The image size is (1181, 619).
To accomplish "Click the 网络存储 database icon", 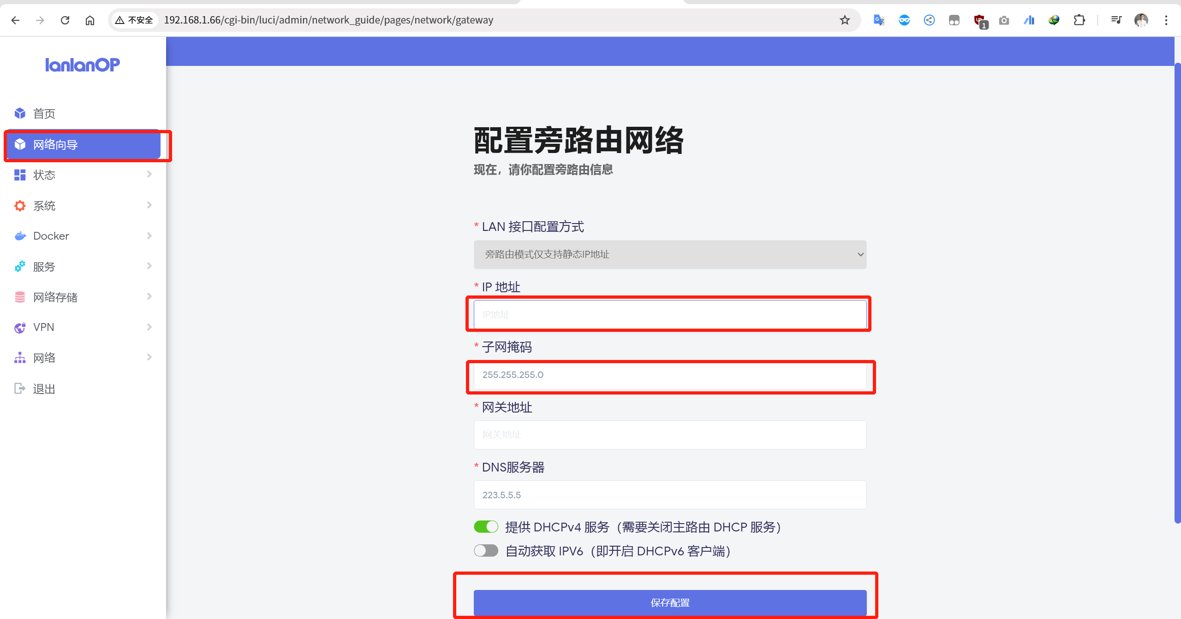I will (x=20, y=297).
